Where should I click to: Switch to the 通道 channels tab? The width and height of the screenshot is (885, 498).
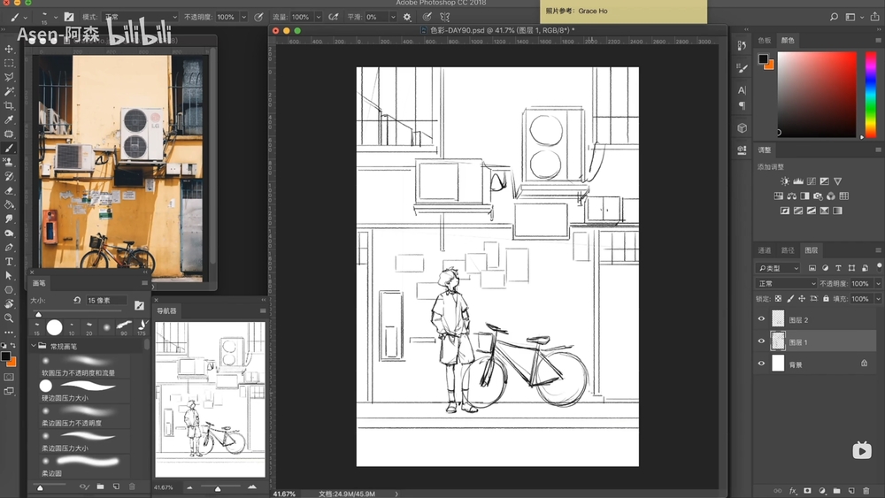[765, 250]
